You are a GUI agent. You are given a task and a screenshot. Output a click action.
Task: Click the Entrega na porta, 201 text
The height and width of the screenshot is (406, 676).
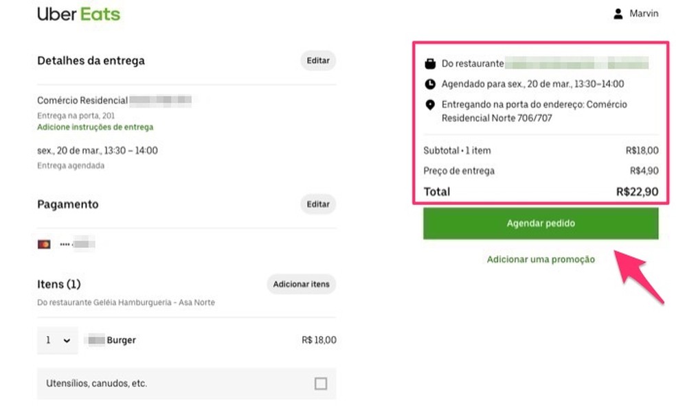click(75, 114)
